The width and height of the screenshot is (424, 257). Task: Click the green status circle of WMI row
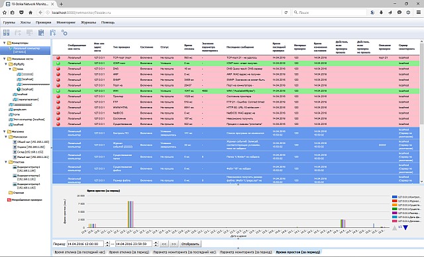click(x=58, y=91)
